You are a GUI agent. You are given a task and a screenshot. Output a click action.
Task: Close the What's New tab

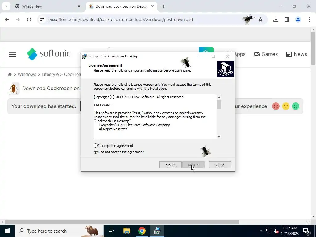[x=79, y=6]
